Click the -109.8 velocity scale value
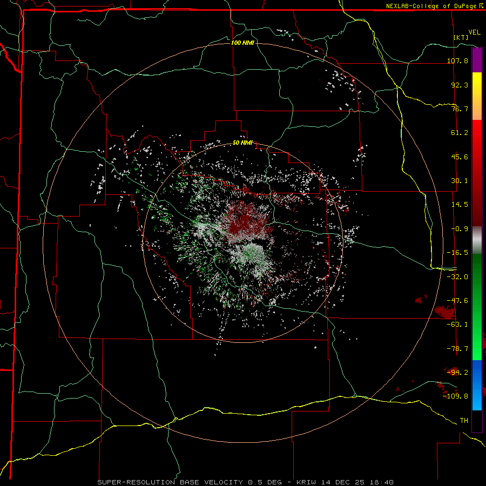 click(455, 396)
